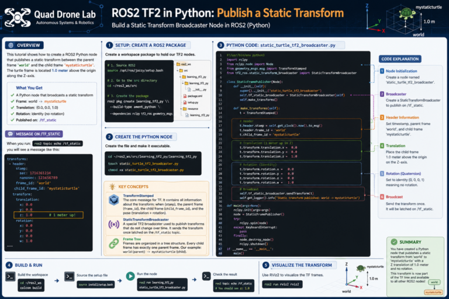Click the ros2 run learning_tf2_py command box

click(x=162, y=285)
